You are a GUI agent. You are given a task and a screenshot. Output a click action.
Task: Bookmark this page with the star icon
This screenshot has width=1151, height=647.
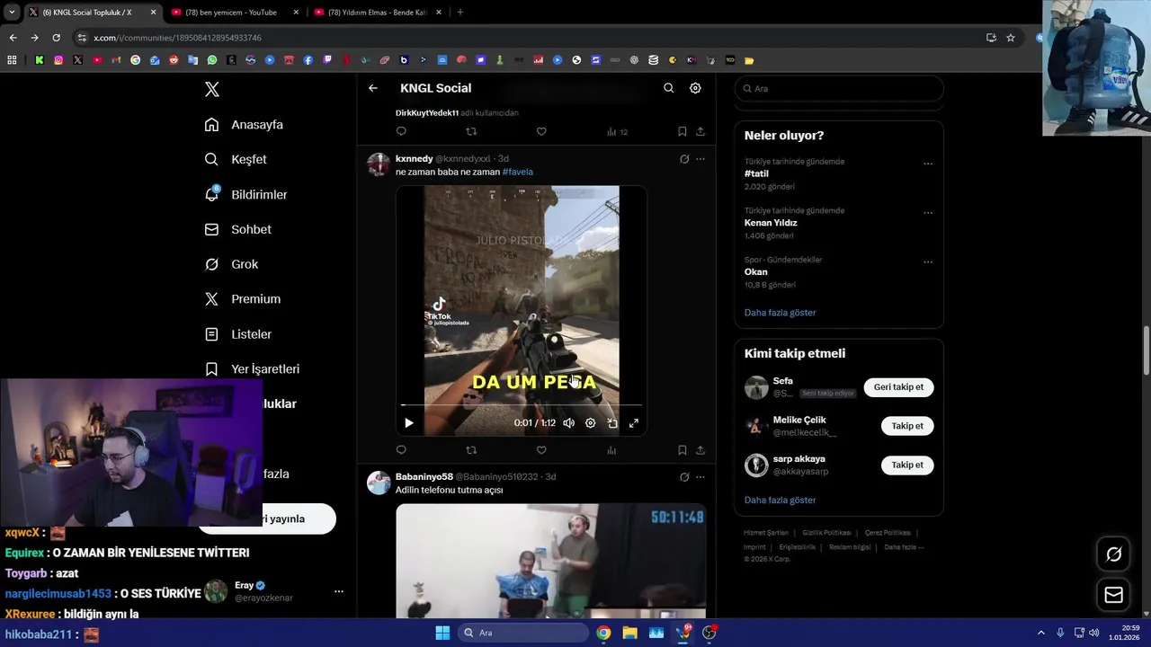(1011, 38)
